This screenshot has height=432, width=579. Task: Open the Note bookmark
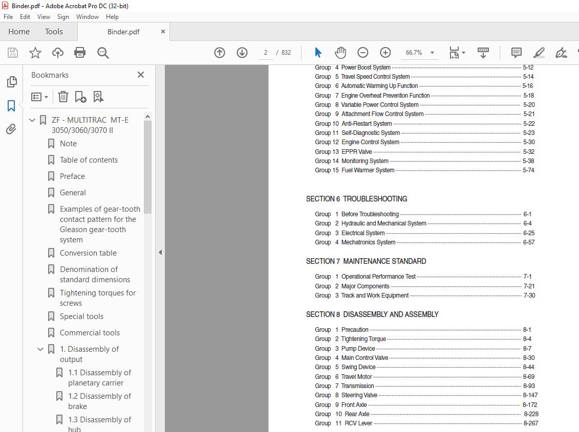pyautogui.click(x=68, y=144)
